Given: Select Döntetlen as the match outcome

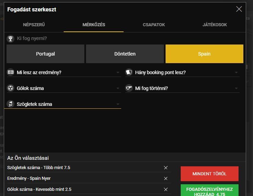Looking at the screenshot, I should click(125, 54).
